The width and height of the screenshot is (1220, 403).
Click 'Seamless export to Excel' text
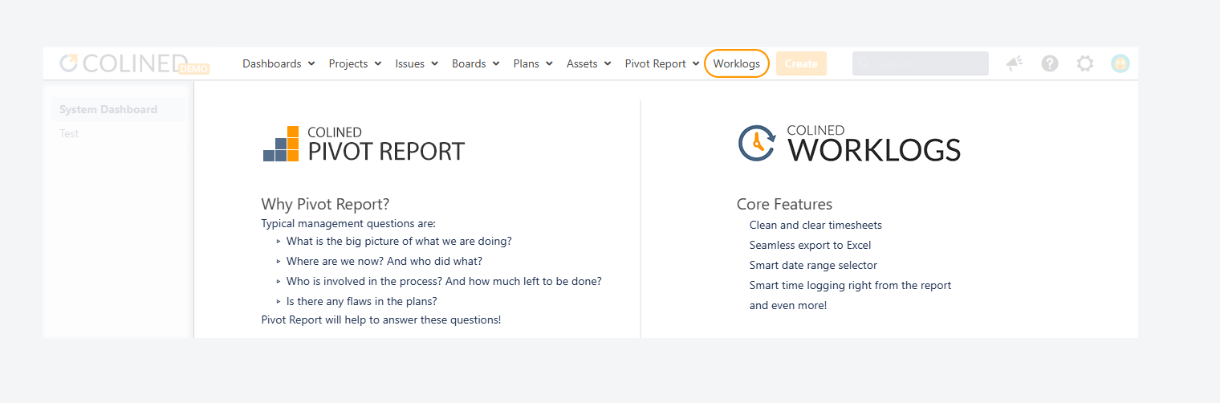[x=810, y=245]
